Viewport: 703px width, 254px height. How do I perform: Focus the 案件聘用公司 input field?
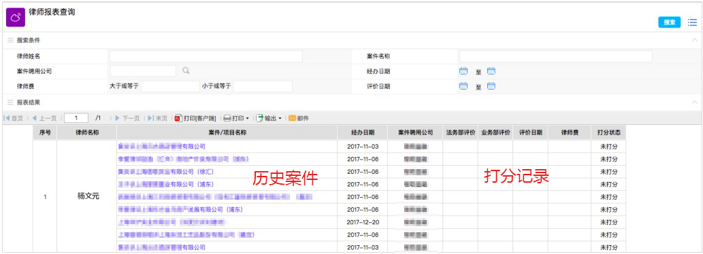143,71
